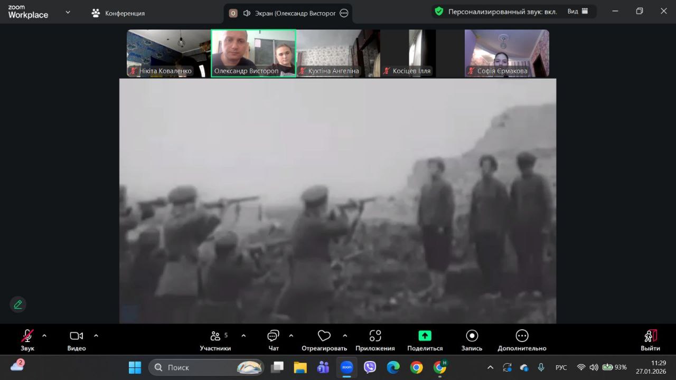Open the Conference tab
Image resolution: width=676 pixels, height=380 pixels.
tap(118, 13)
